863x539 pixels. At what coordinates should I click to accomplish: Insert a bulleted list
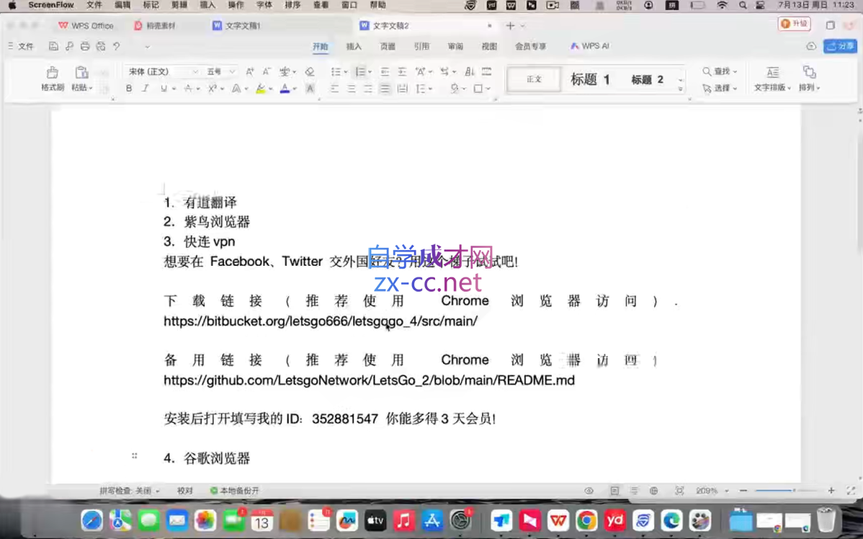click(335, 71)
